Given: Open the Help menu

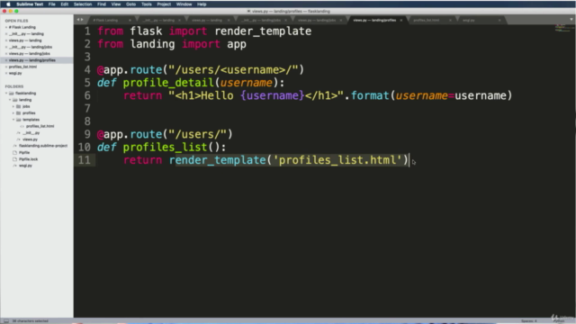Looking at the screenshot, I should coord(202,4).
